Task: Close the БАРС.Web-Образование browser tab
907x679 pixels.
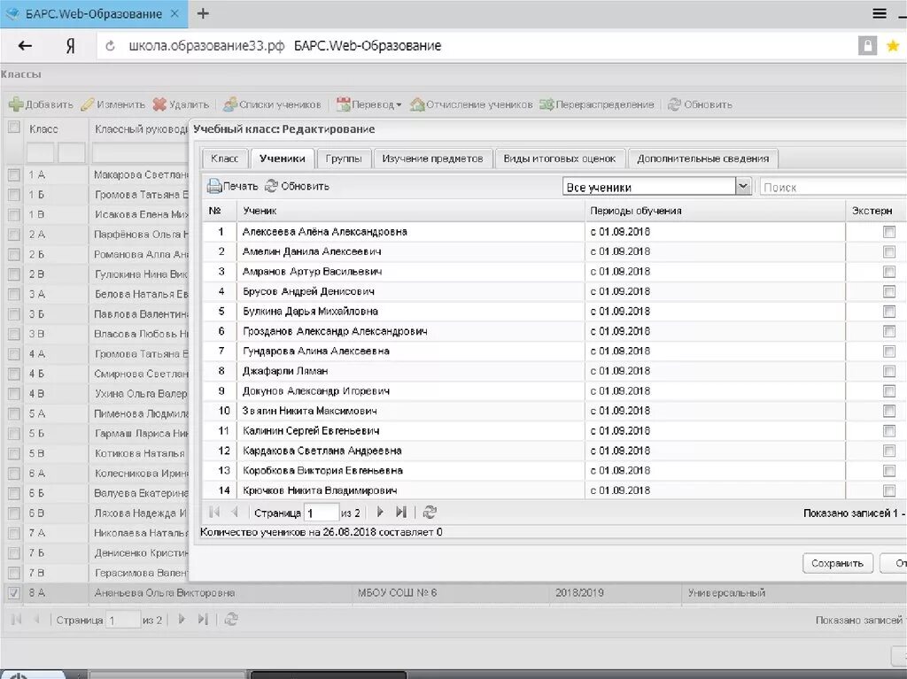Action: click(174, 13)
